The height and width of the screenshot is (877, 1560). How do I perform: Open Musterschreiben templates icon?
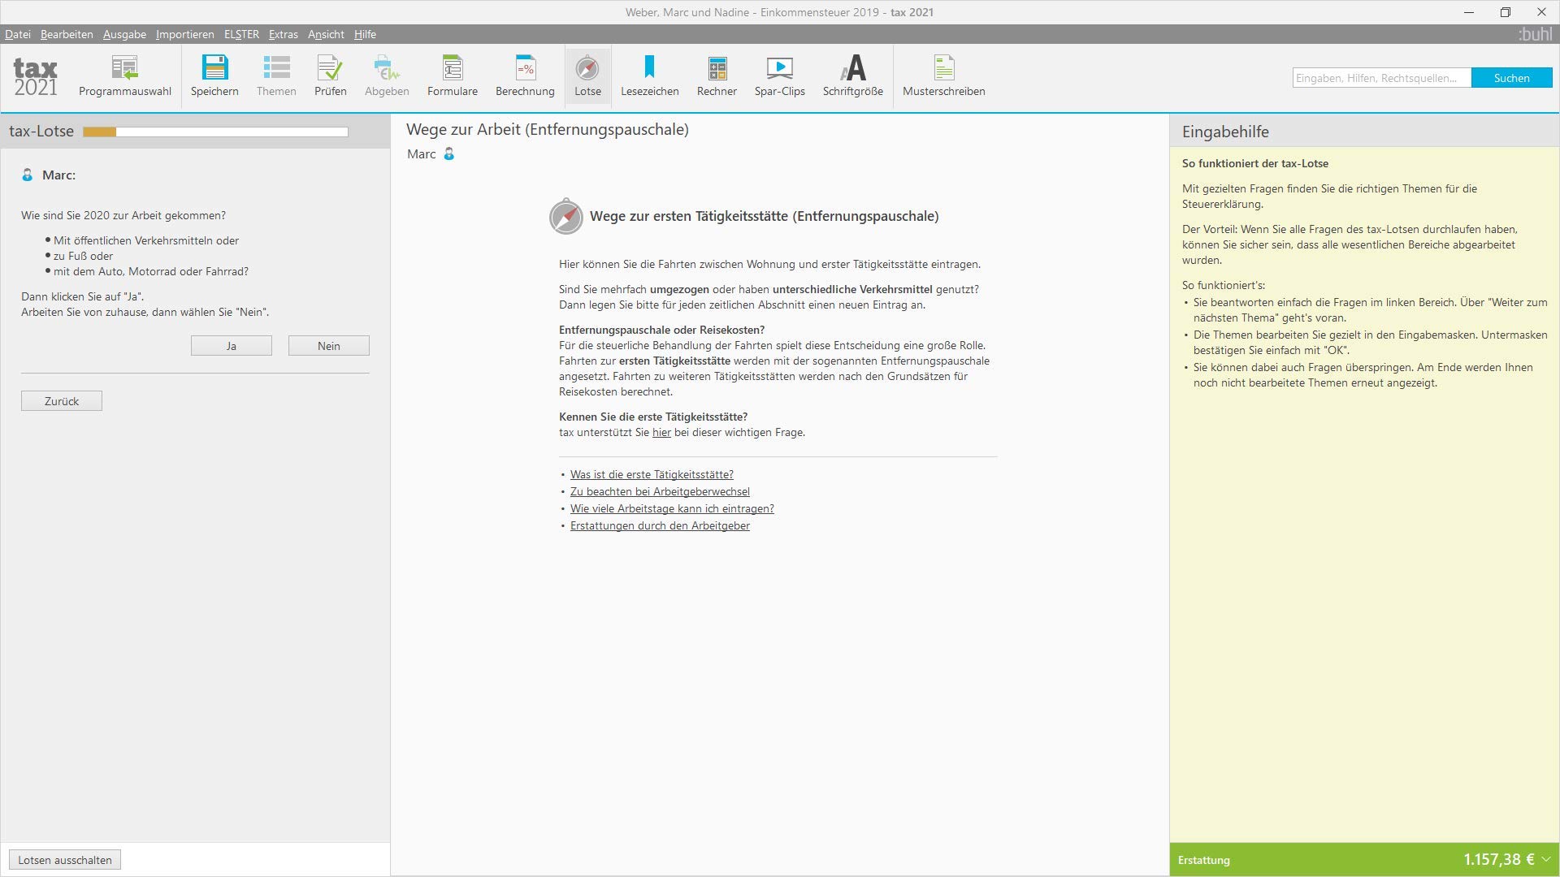[x=944, y=76]
